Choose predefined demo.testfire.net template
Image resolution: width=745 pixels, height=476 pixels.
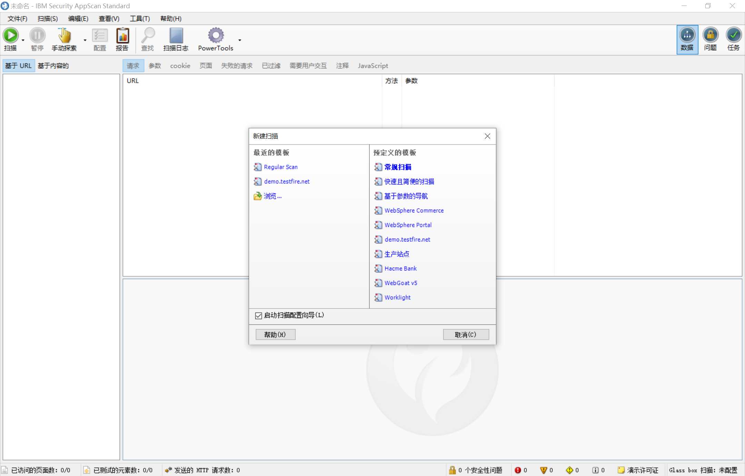tap(407, 239)
